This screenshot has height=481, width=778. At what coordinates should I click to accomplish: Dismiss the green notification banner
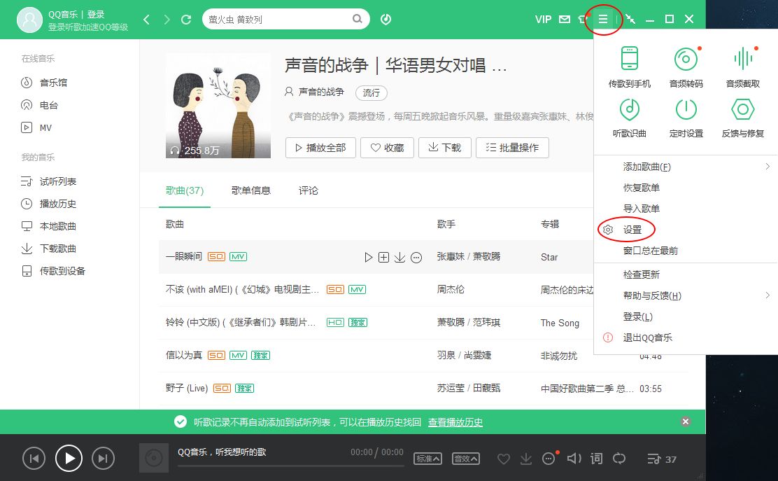686,421
